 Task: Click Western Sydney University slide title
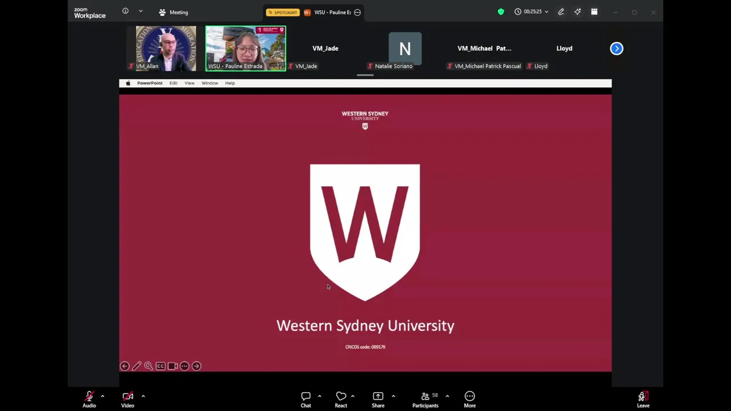(x=365, y=325)
